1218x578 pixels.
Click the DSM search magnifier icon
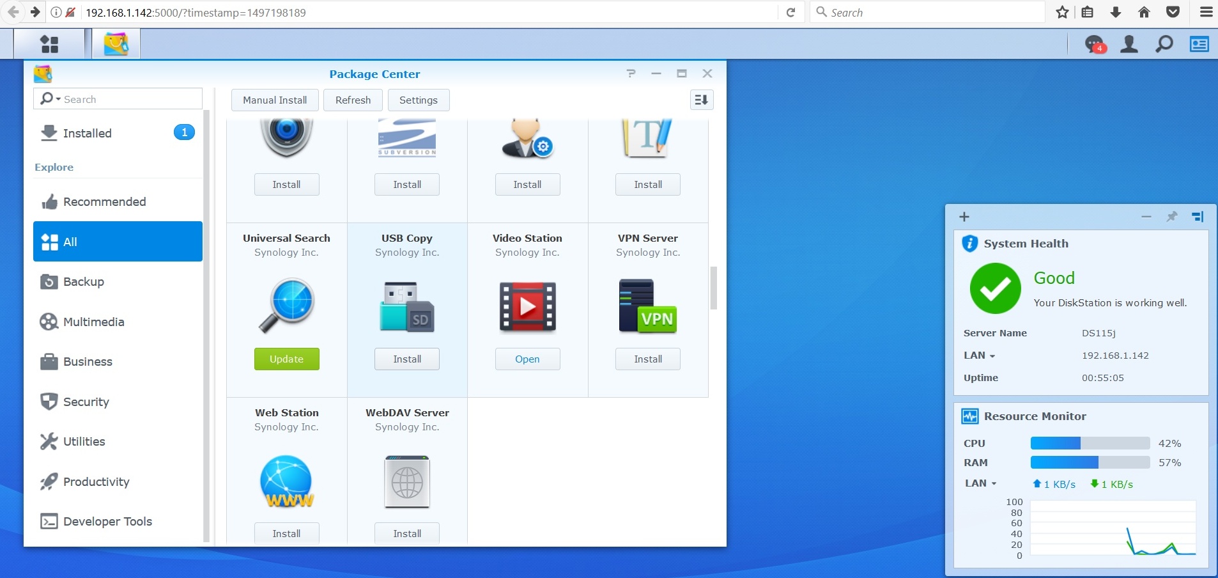coord(1164,44)
